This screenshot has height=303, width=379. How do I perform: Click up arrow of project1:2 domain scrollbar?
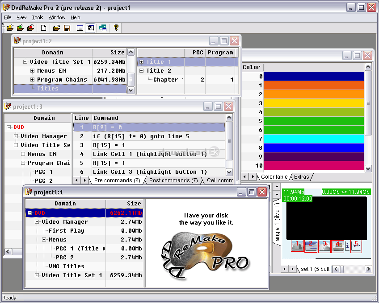point(131,52)
